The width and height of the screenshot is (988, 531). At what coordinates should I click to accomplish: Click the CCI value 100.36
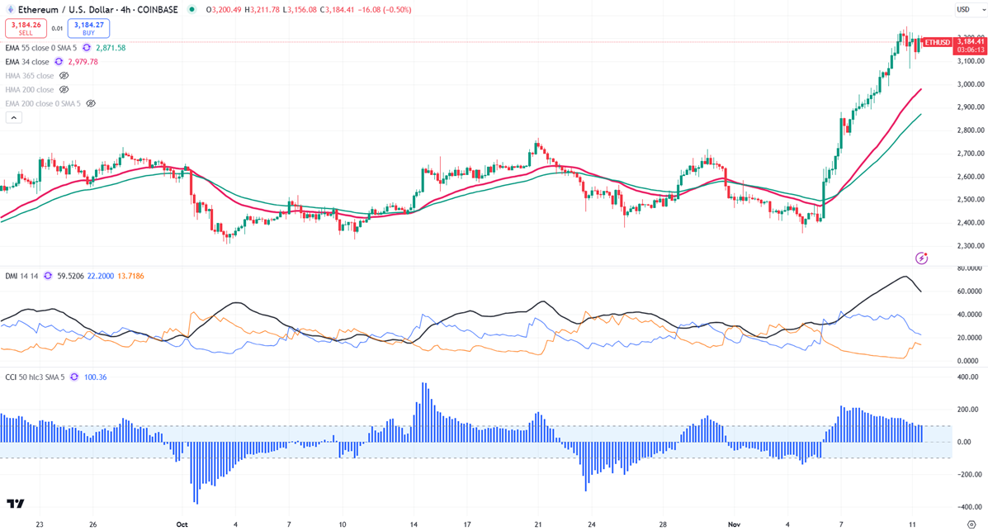pyautogui.click(x=95, y=377)
